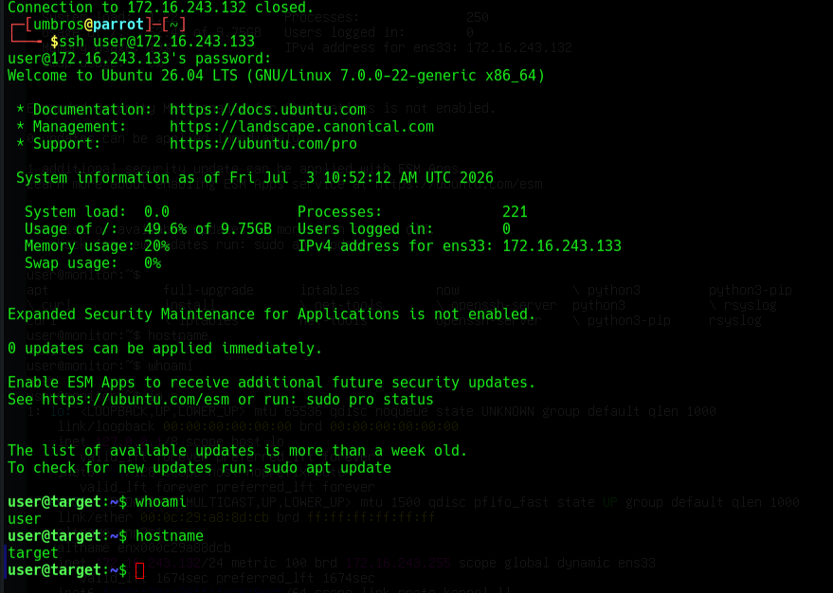Image resolution: width=833 pixels, height=593 pixels.
Task: Click the 'hostname' command at user@target prompt
Action: (170, 535)
